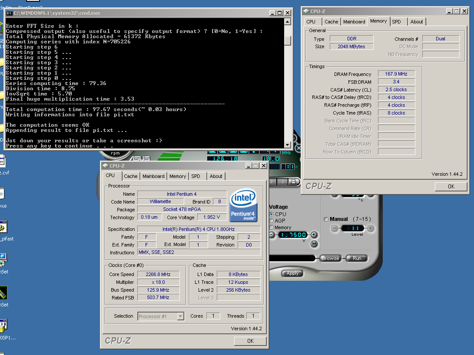Click the black program path field
The image size is (474, 355).
[x=292, y=258]
